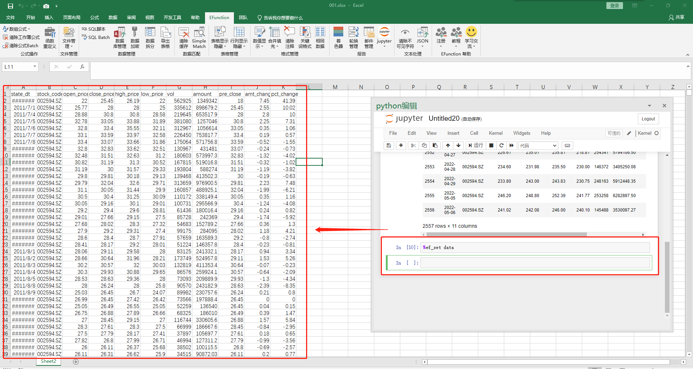Viewport: 693px width, 369px height.
Task: Click the 数据加密 key icon
Action: [135, 37]
